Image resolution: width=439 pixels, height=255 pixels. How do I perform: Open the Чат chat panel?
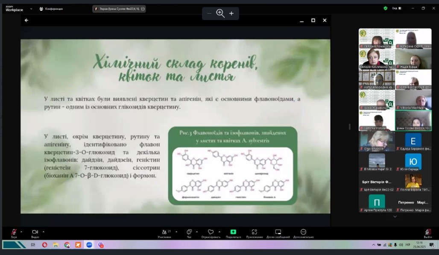189,233
